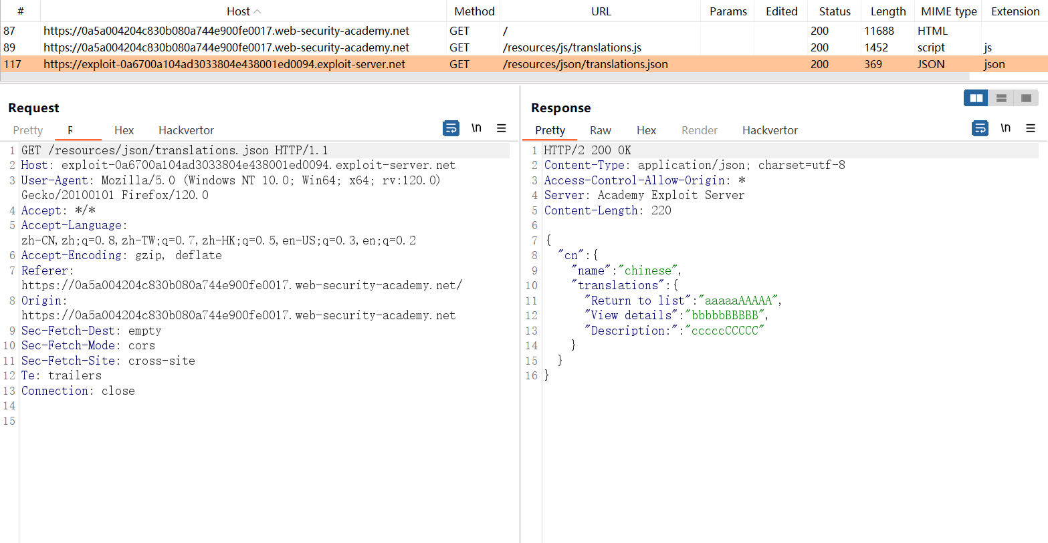The height and width of the screenshot is (543, 1048).
Task: Click Server: Academy Exploit Server line
Action: tap(644, 195)
